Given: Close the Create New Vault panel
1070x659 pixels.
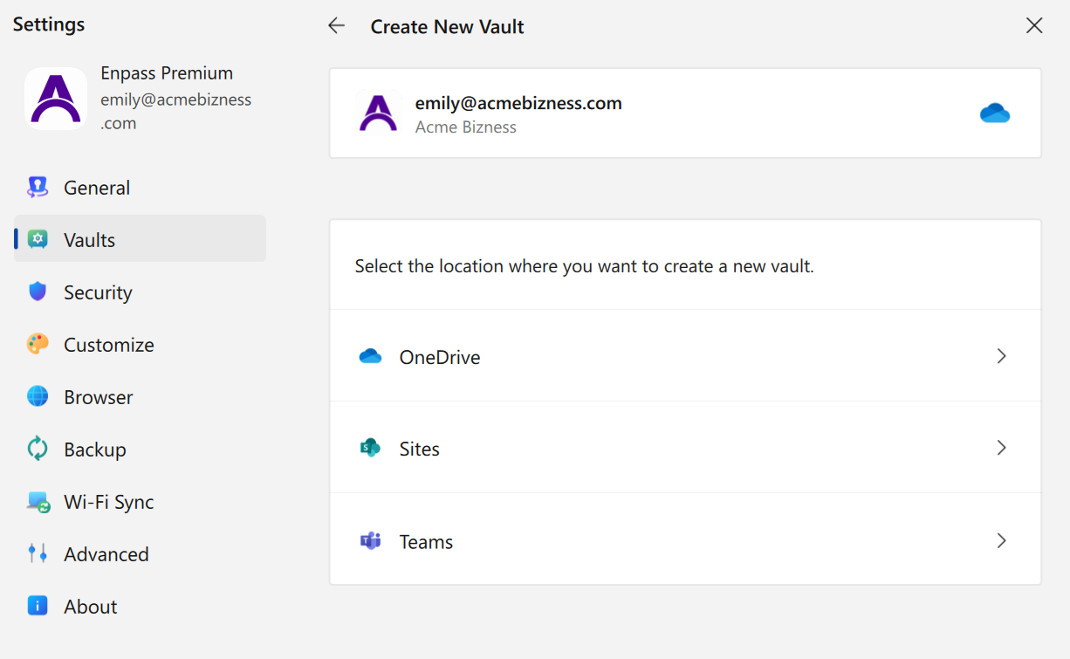Looking at the screenshot, I should (x=1034, y=26).
